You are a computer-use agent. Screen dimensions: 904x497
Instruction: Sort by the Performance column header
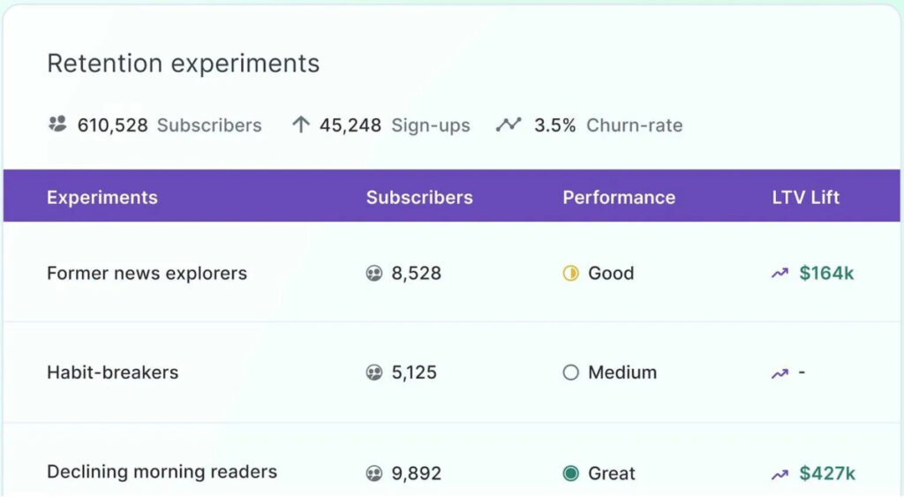[x=619, y=197]
